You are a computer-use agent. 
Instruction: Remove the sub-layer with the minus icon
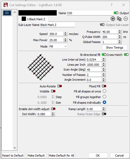click(x=126, y=19)
